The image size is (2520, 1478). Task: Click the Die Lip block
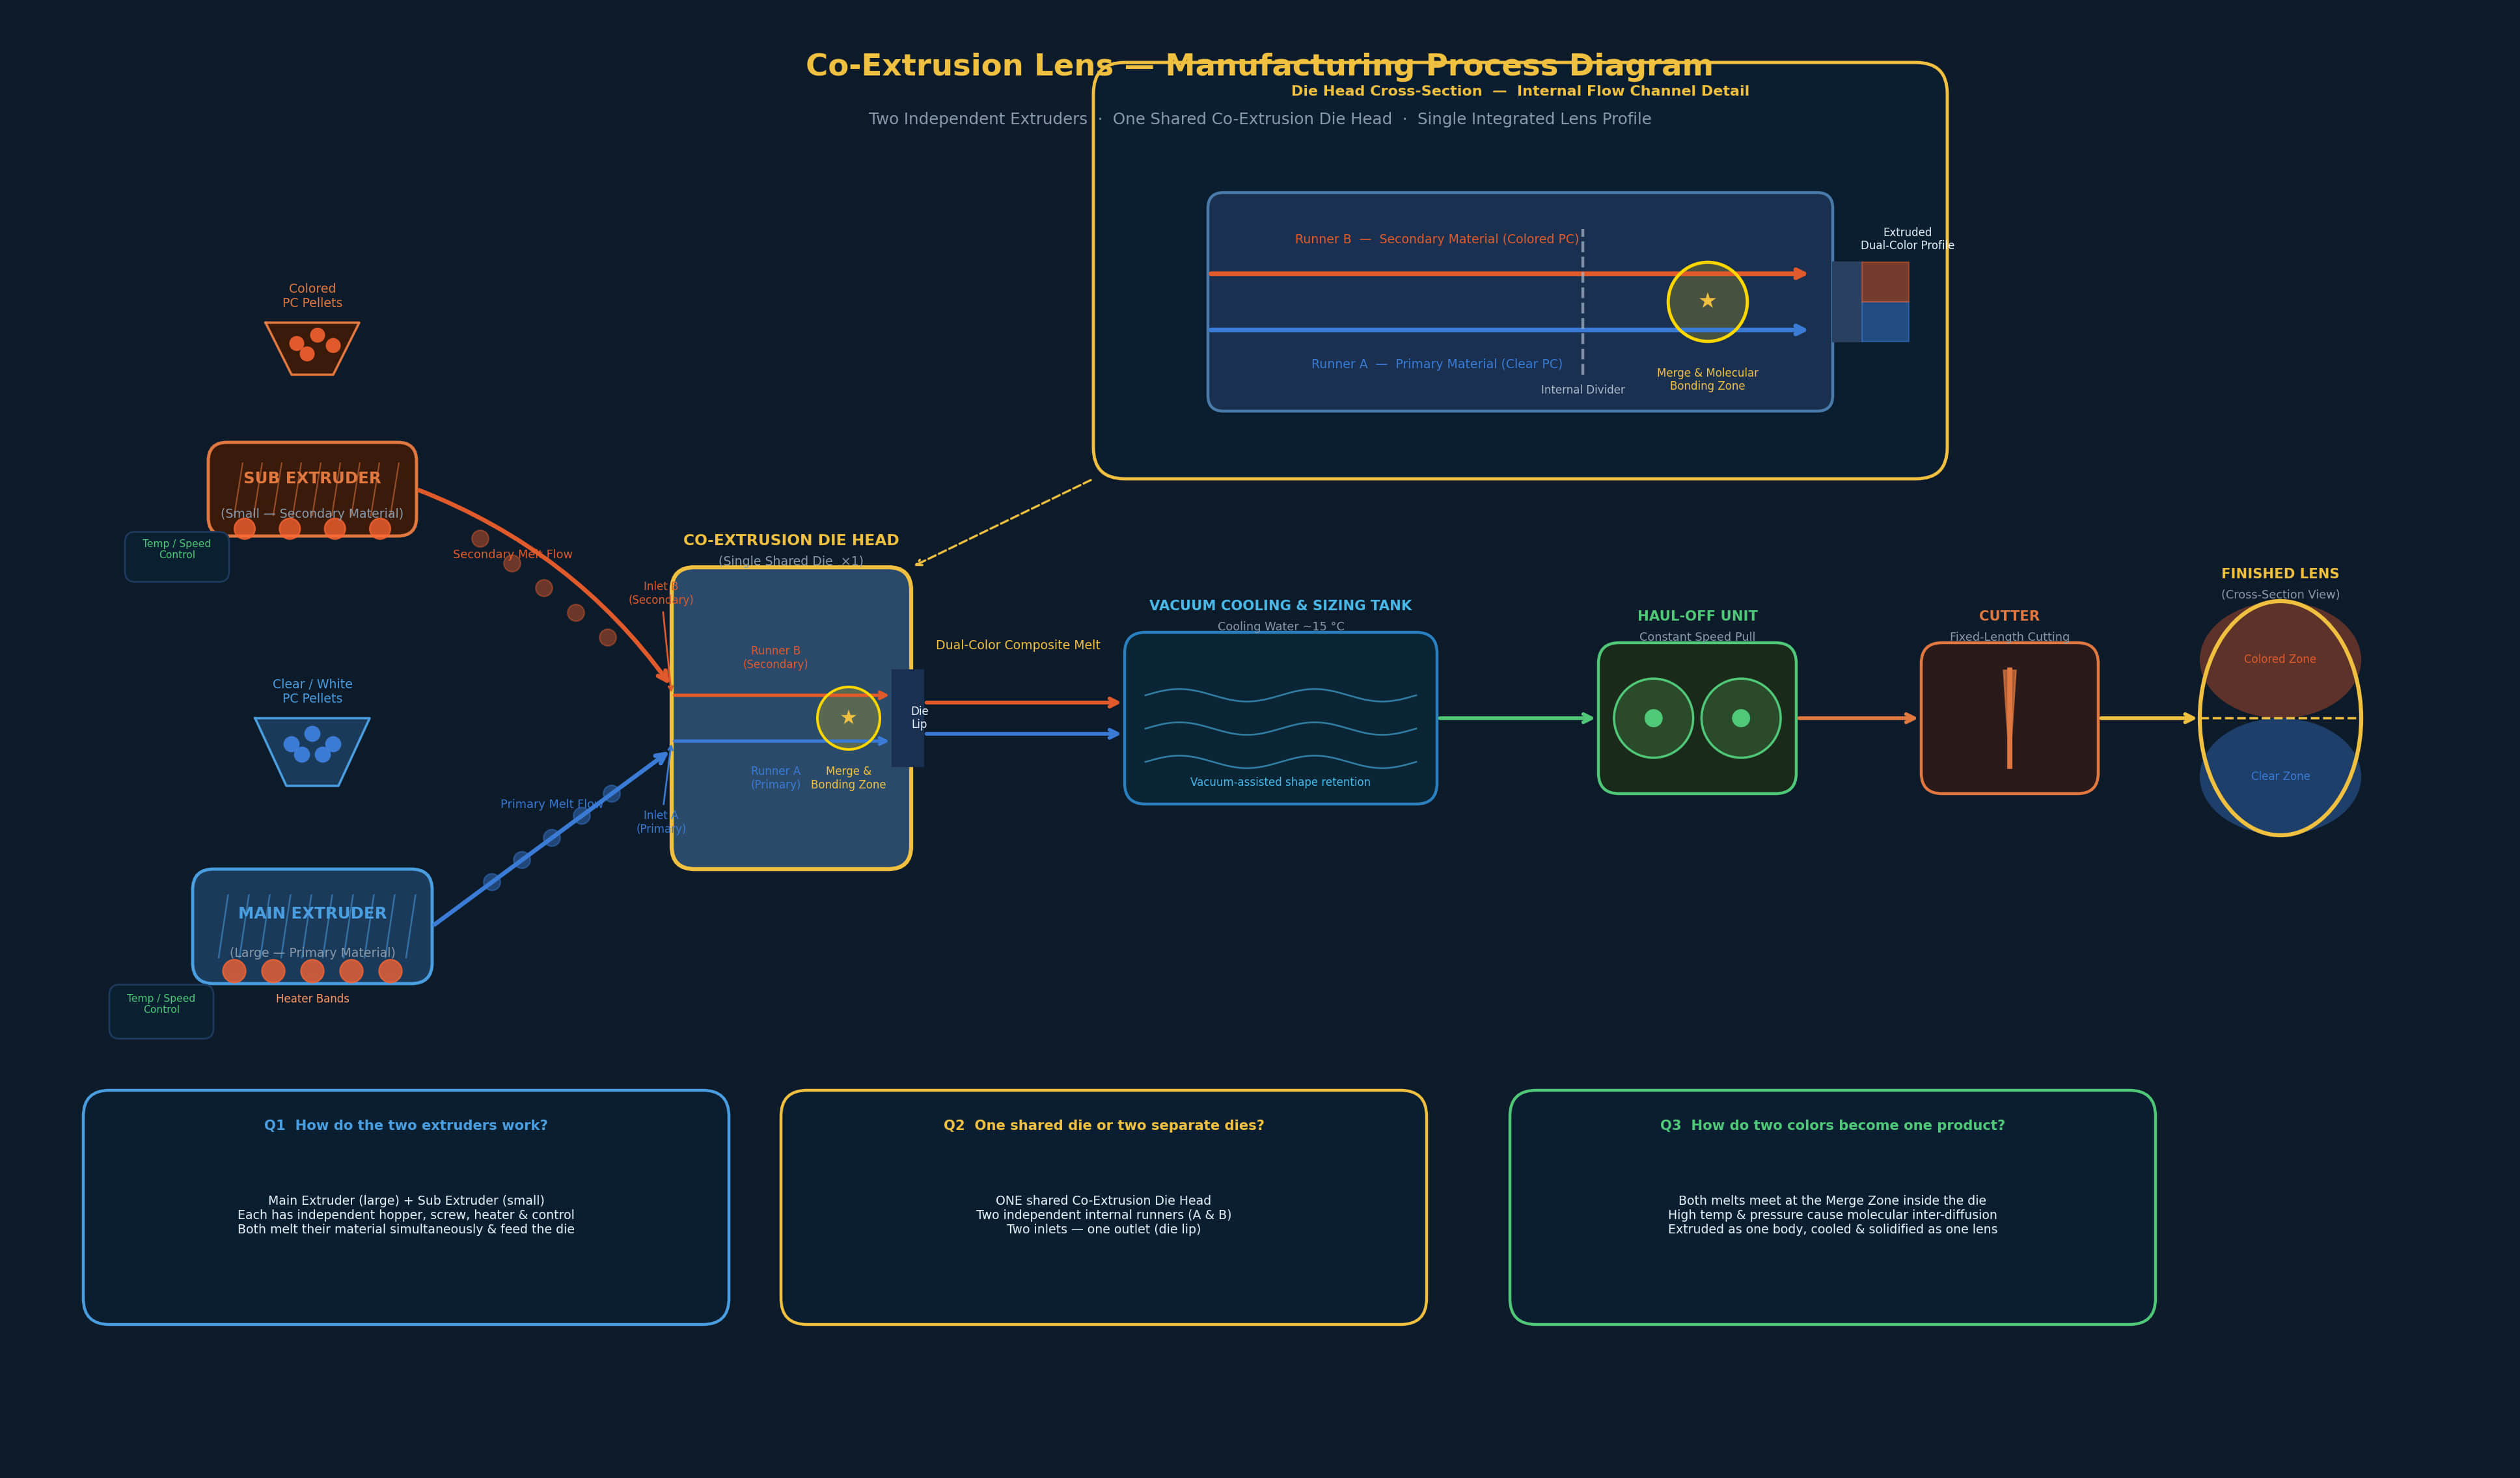coord(908,718)
